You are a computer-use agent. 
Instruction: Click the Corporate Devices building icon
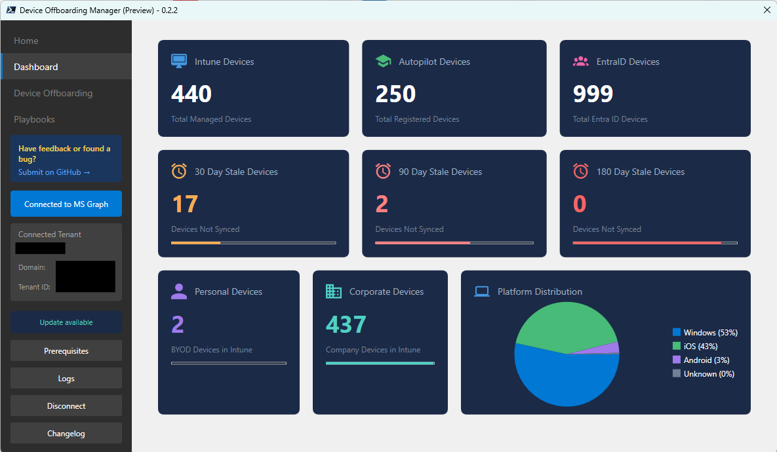[x=334, y=292]
